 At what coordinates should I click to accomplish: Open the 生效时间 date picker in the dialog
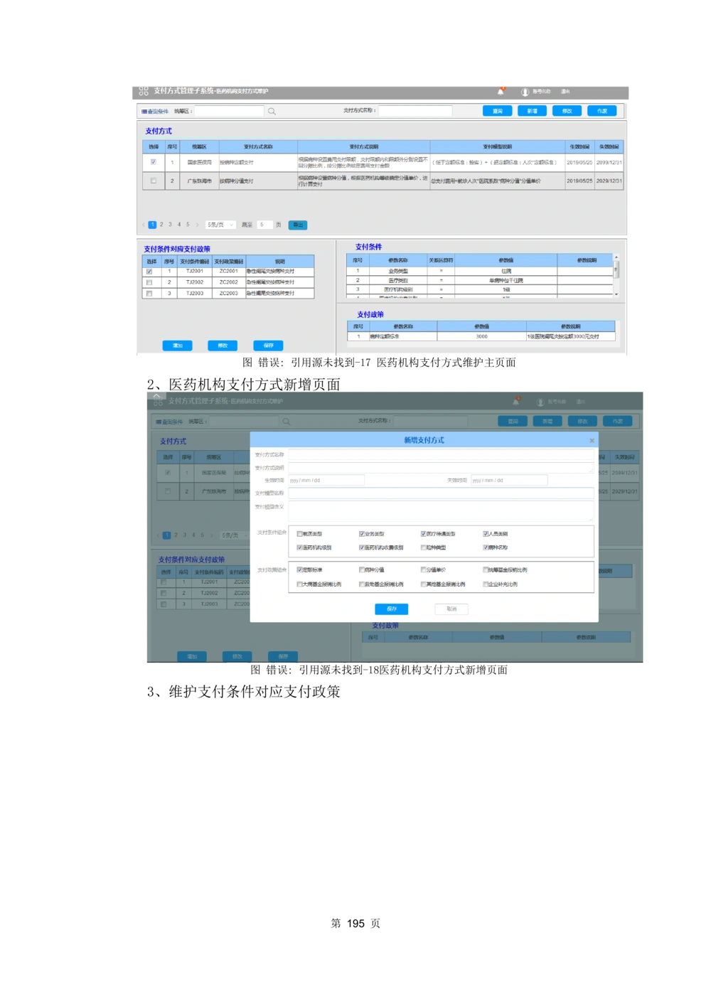[x=326, y=481]
